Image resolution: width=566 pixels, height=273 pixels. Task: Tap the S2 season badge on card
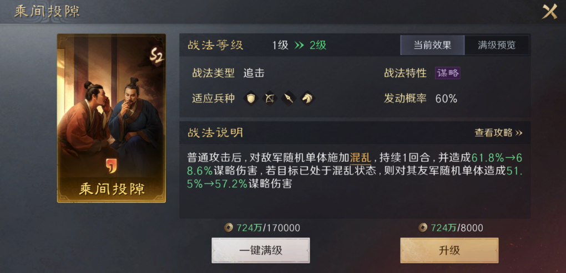pos(156,57)
